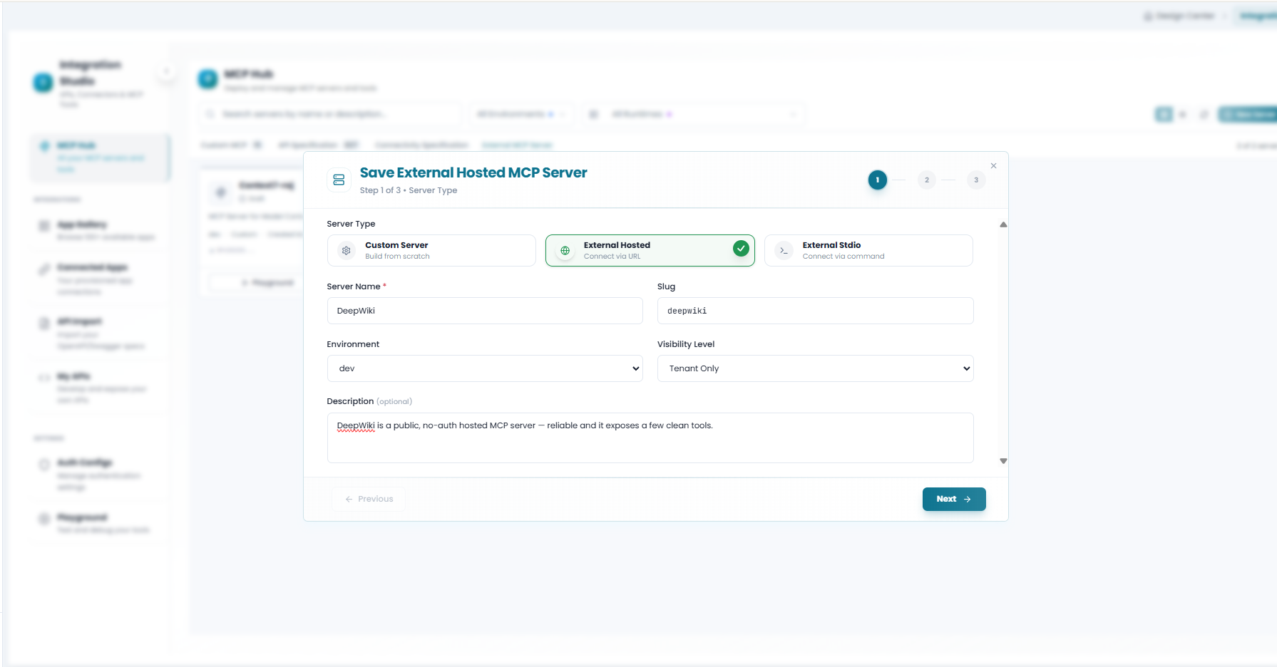Click the 'Server Type' section label
1277x667 pixels.
(351, 224)
